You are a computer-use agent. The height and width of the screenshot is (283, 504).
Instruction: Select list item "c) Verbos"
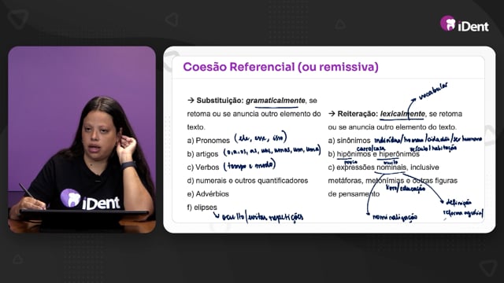coord(203,167)
